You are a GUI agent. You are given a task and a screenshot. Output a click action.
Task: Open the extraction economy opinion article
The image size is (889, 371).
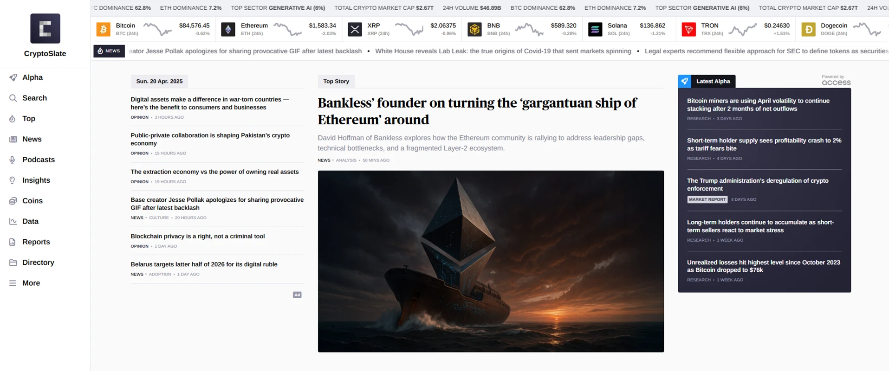coord(215,172)
